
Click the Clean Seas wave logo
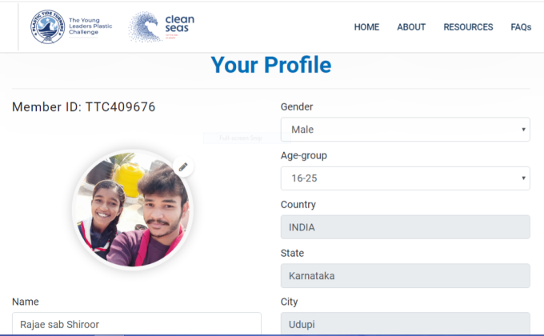pyautogui.click(x=145, y=26)
